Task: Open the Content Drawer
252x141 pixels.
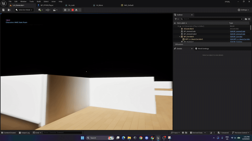Action: pyautogui.click(x=9, y=133)
